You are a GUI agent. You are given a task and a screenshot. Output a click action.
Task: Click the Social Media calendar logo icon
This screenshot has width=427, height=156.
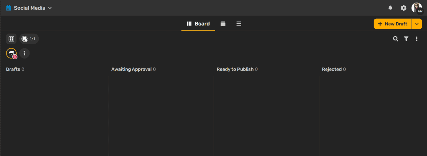coord(9,8)
